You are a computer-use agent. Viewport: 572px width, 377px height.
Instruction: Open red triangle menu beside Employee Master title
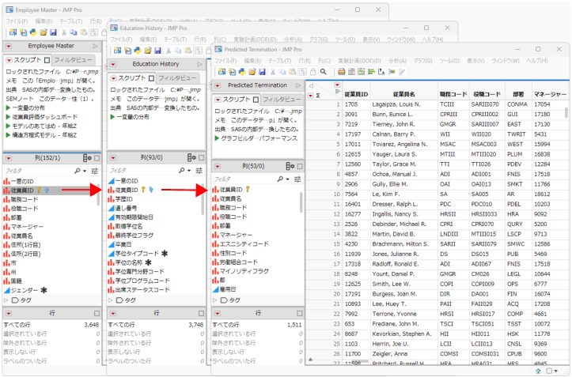[x=9, y=47]
